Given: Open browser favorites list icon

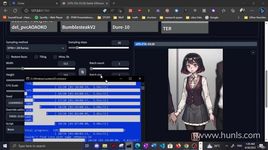Looking at the screenshot, I should (x=223, y=11).
